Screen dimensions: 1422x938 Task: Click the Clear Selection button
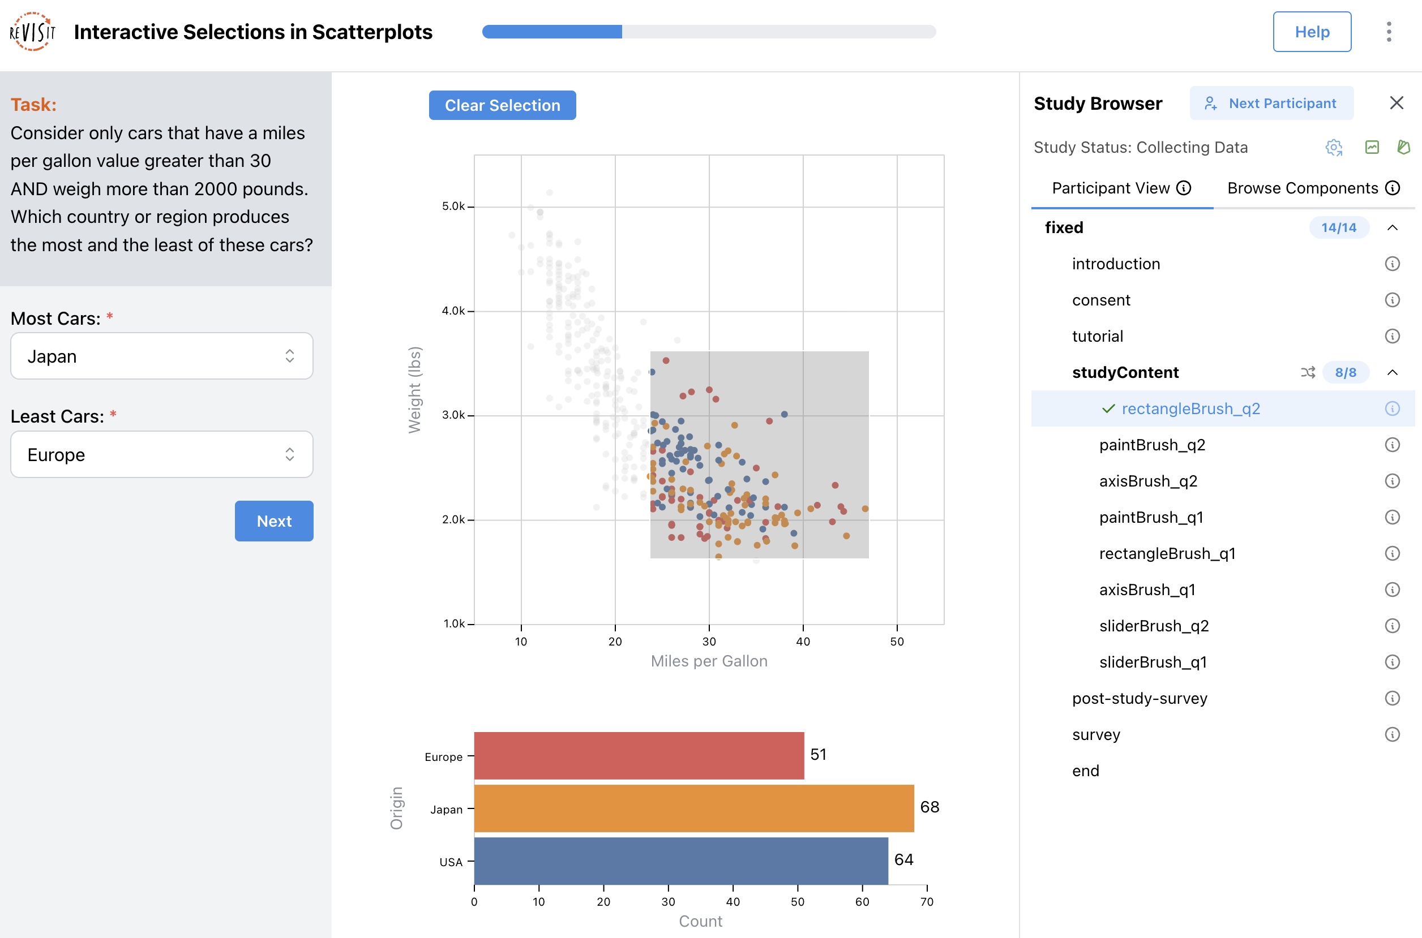point(502,105)
